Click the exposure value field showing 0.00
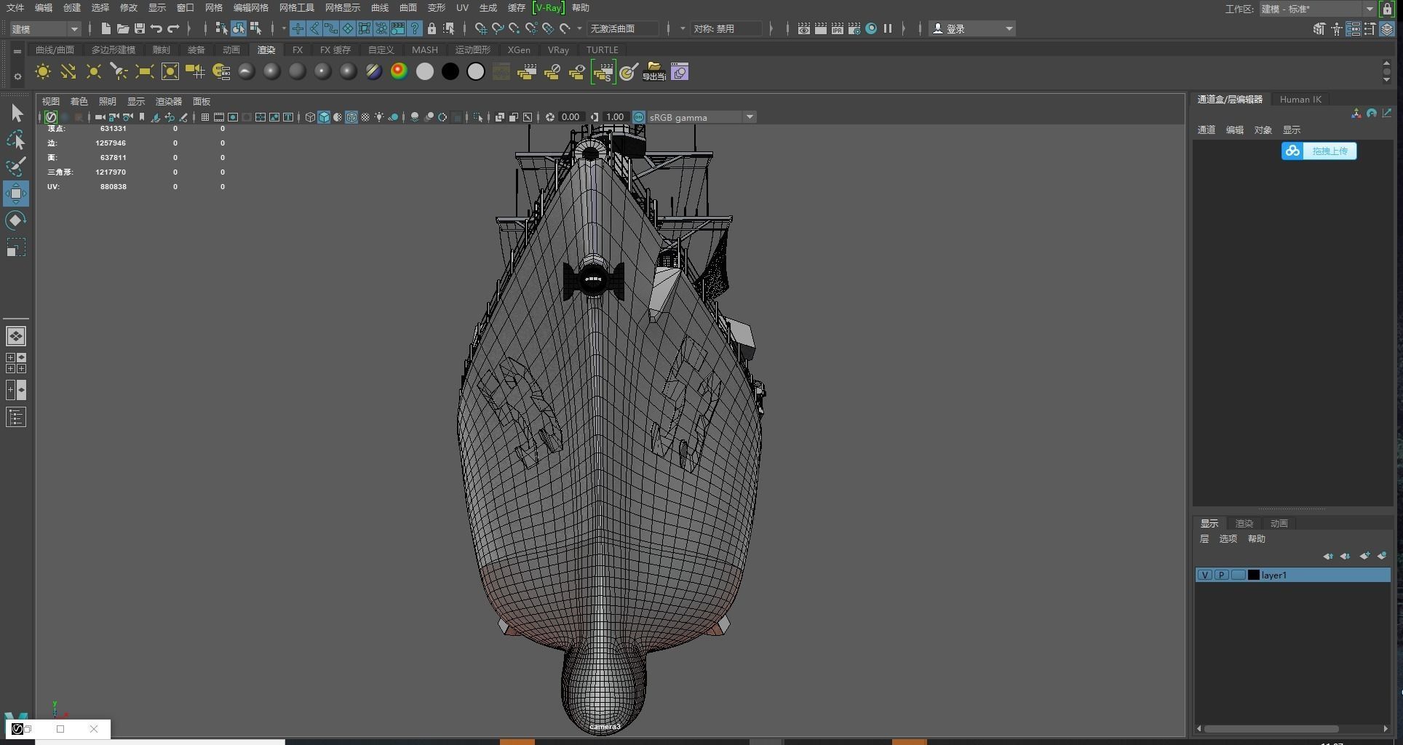 pyautogui.click(x=571, y=117)
